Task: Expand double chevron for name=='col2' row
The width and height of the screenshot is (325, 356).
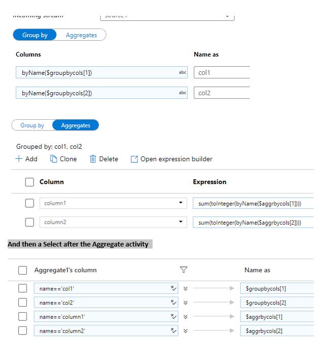Action: point(185,303)
